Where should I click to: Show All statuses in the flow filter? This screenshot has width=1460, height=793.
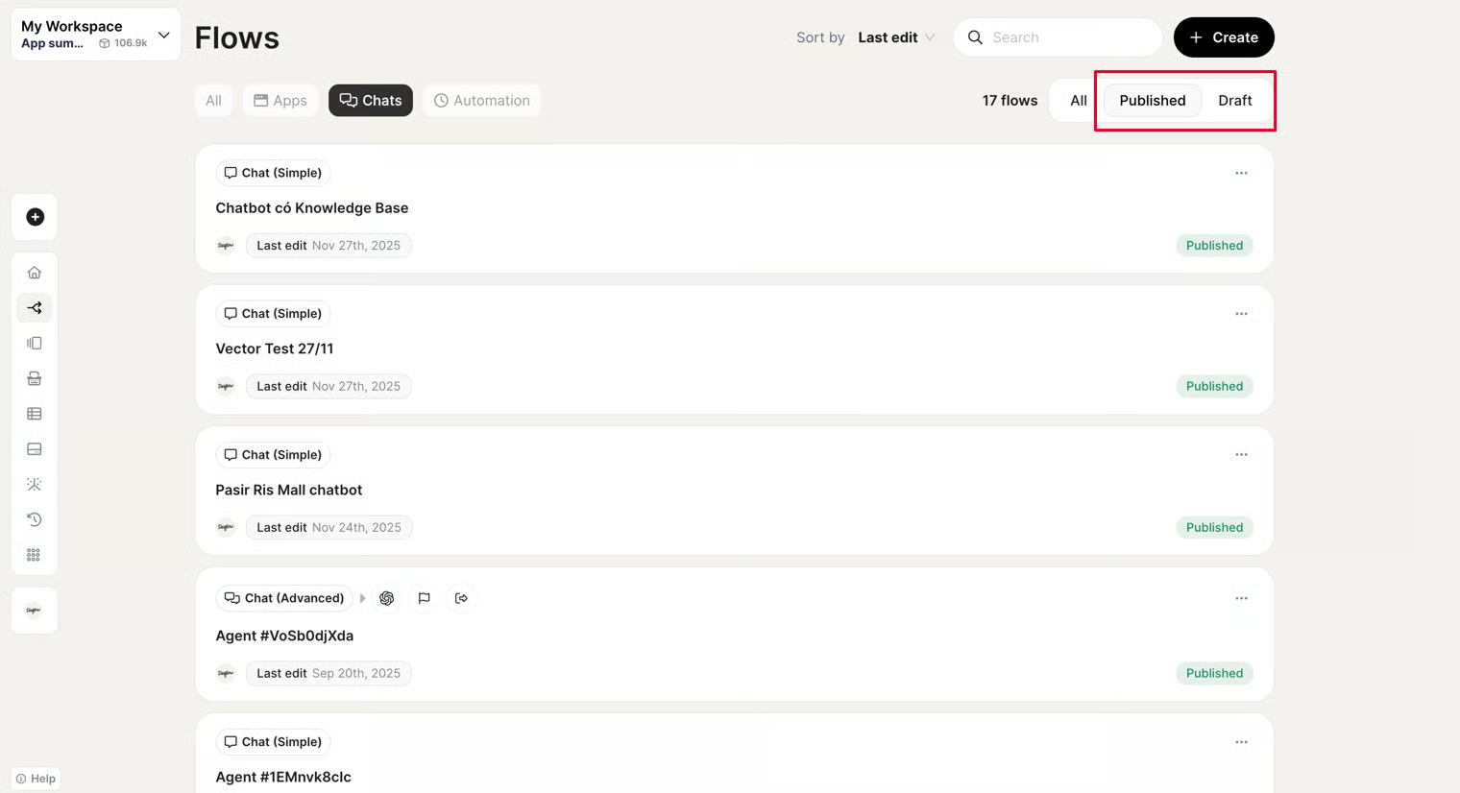1078,101
